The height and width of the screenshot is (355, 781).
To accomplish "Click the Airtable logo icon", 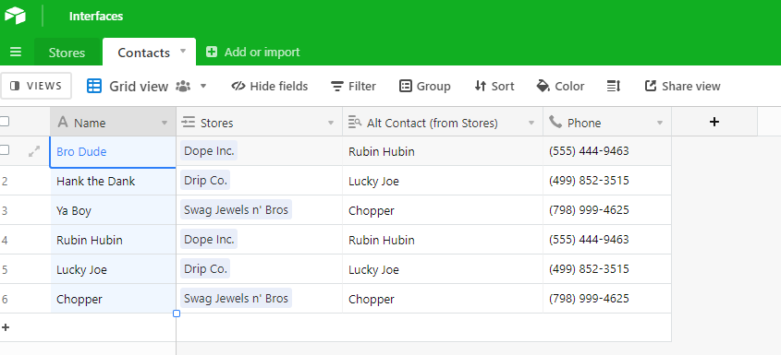I will [15, 16].
